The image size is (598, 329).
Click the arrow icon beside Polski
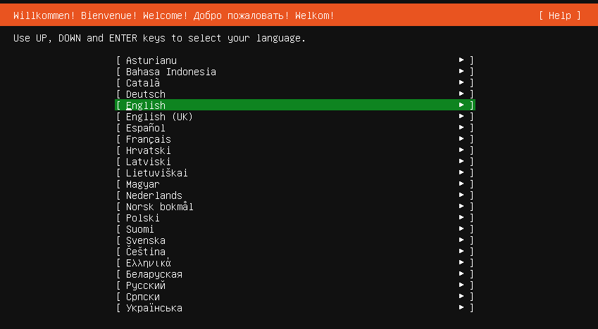(x=461, y=217)
